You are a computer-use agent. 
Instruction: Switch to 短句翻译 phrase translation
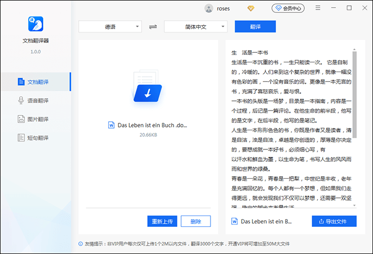click(36, 138)
